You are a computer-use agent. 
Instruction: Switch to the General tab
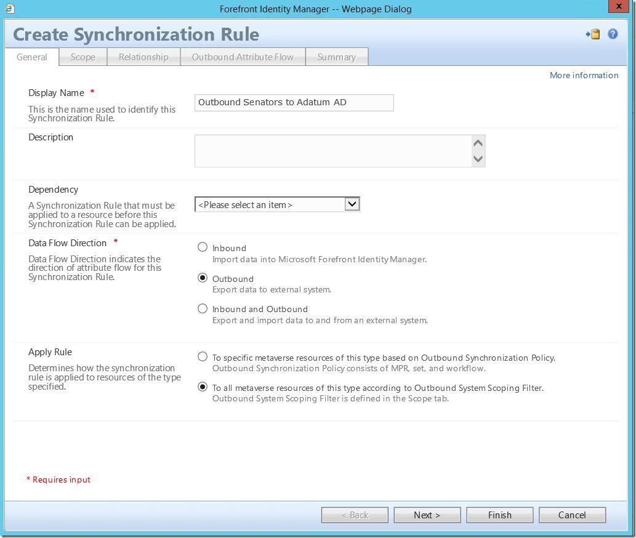click(31, 57)
